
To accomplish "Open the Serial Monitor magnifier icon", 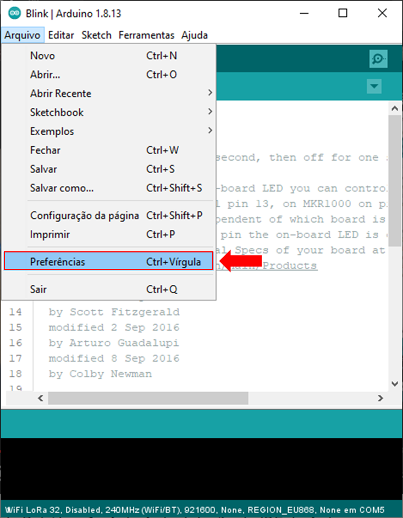I will click(x=378, y=59).
